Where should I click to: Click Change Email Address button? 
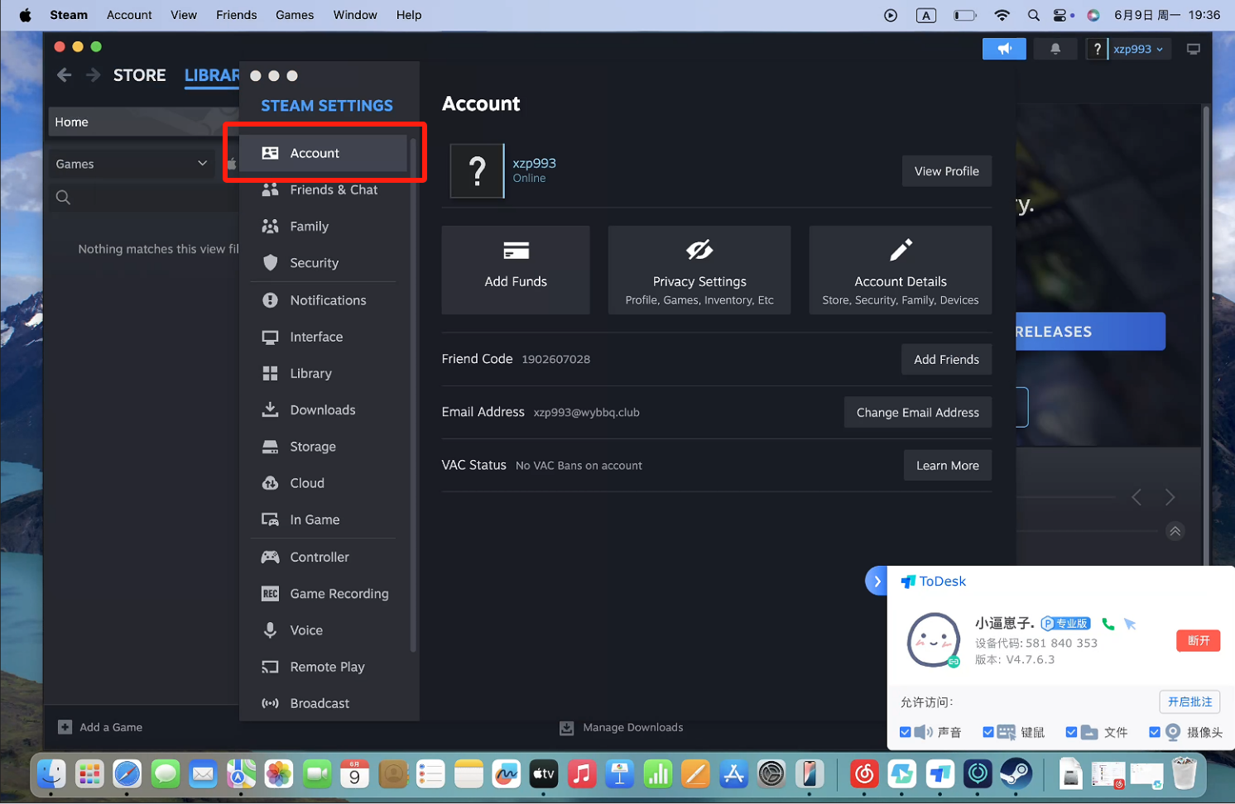point(918,412)
